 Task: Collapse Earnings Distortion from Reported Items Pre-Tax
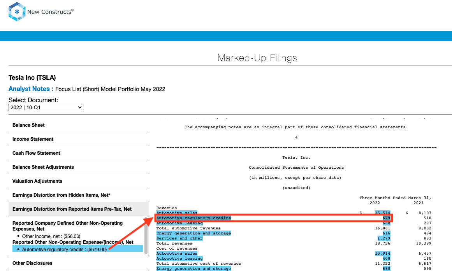coord(79,209)
